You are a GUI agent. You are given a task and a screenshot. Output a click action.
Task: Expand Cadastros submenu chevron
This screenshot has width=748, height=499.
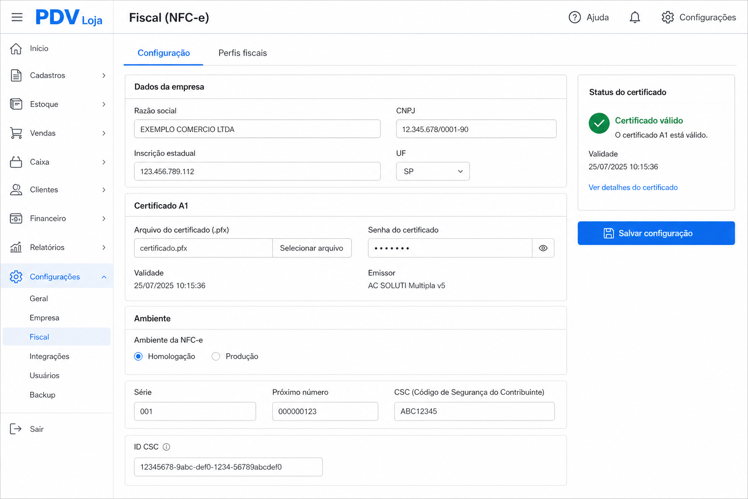[x=104, y=76]
